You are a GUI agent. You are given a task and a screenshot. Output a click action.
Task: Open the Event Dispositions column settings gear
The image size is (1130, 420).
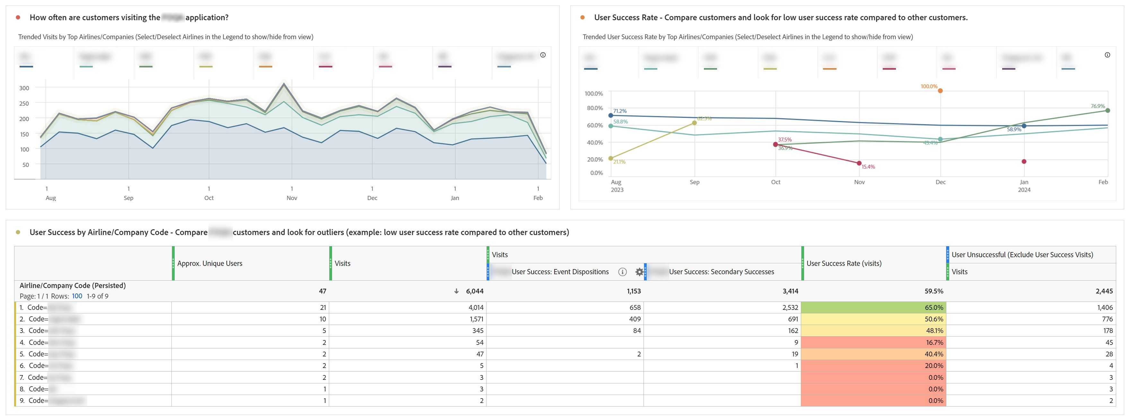point(639,272)
